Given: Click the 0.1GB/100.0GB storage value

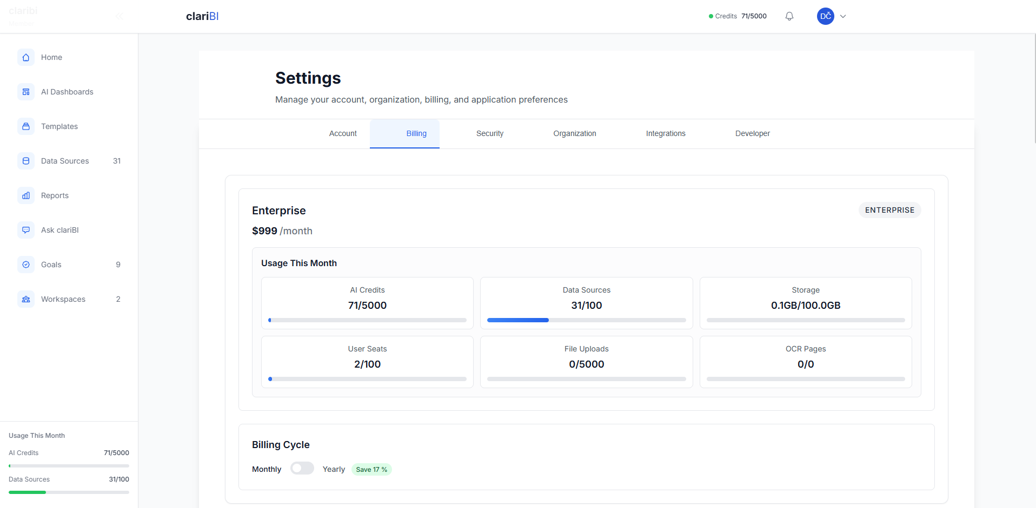Looking at the screenshot, I should 806,306.
